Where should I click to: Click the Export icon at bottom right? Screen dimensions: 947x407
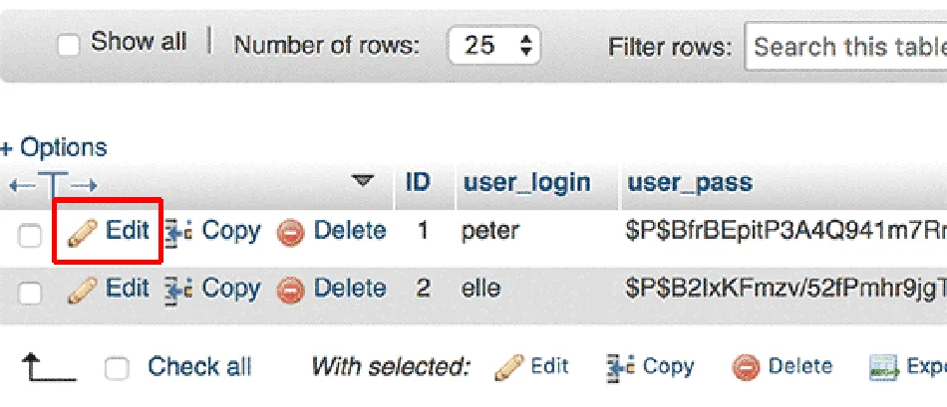[883, 367]
